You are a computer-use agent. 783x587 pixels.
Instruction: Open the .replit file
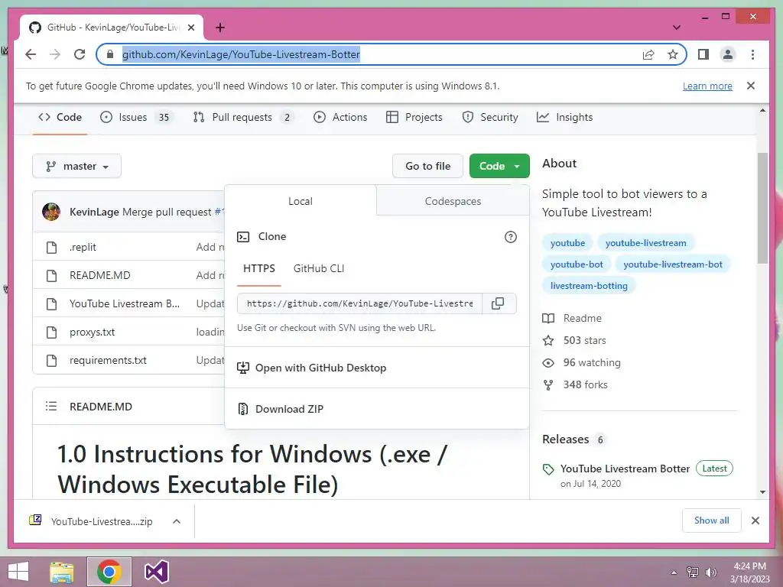point(83,247)
